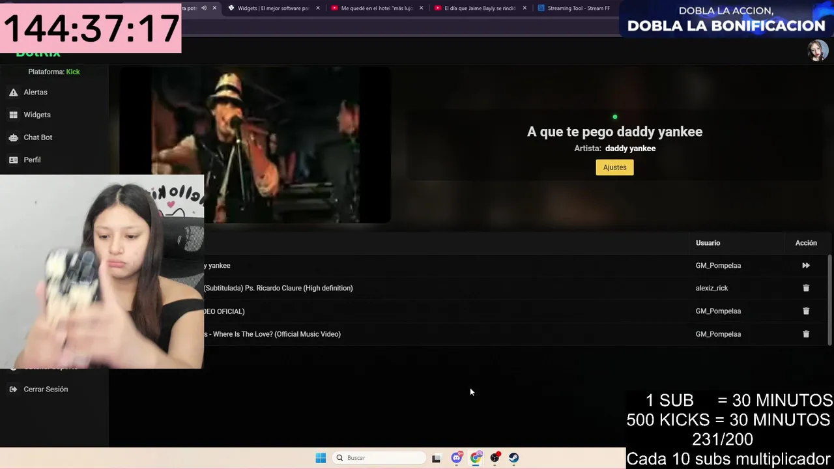Click the artist name daddy yankee
This screenshot has width=834, height=469.
pos(630,149)
